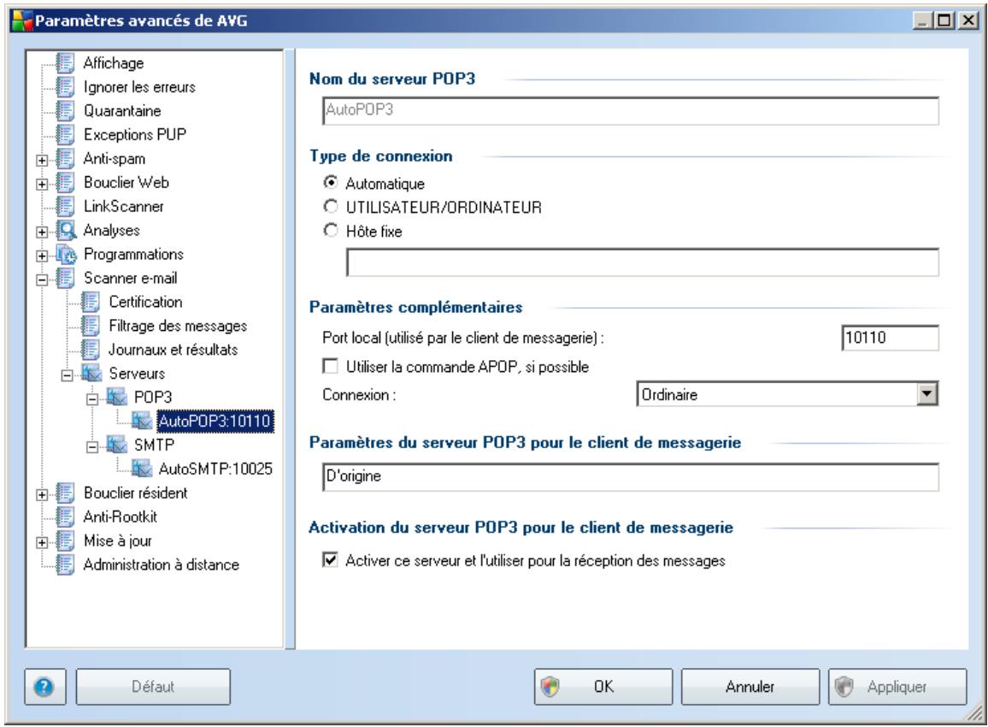The width and height of the screenshot is (988, 727).
Task: Click the Appliquer button
Action: (x=897, y=687)
